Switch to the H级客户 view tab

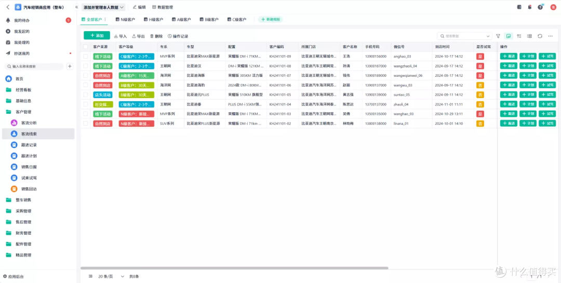(x=153, y=20)
